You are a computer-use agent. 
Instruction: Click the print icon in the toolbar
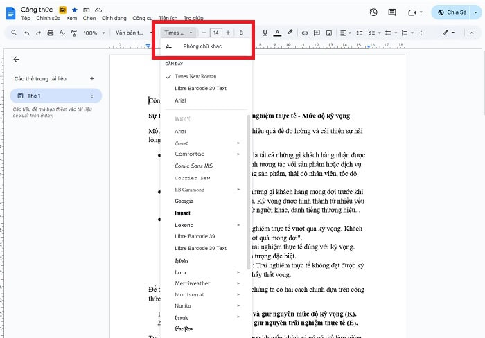click(x=49, y=33)
